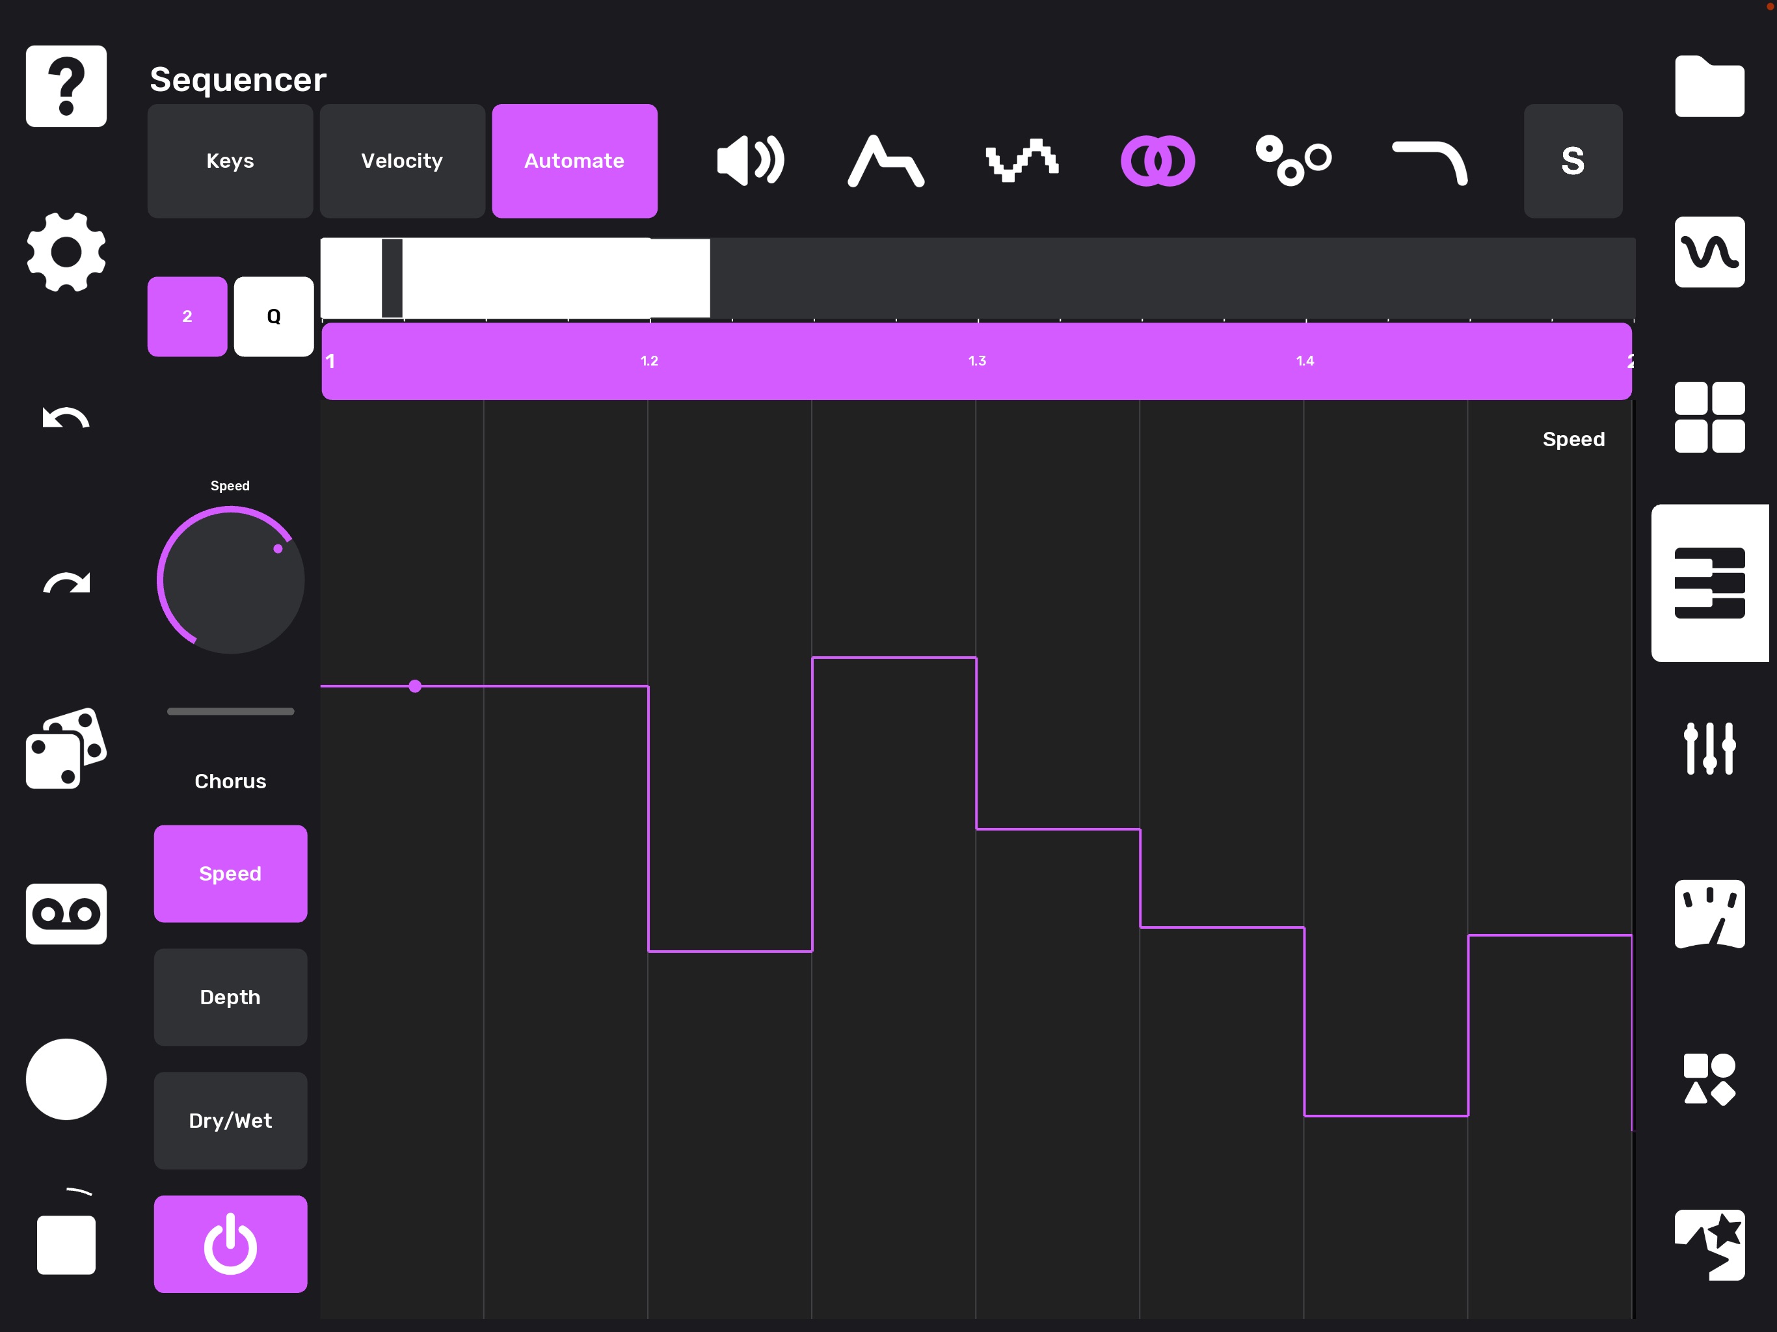Image resolution: width=1777 pixels, height=1332 pixels.
Task: Click the Depth parameter button
Action: click(x=230, y=996)
